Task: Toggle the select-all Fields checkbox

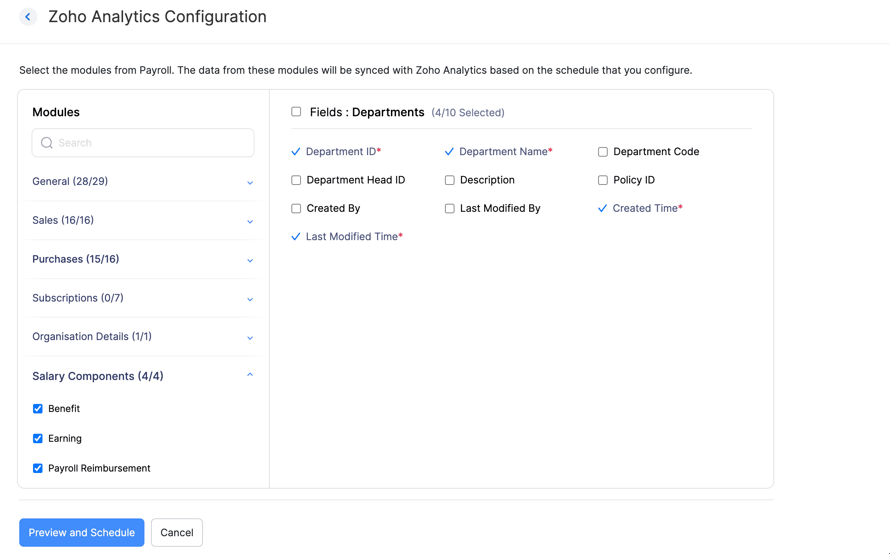Action: tap(296, 112)
